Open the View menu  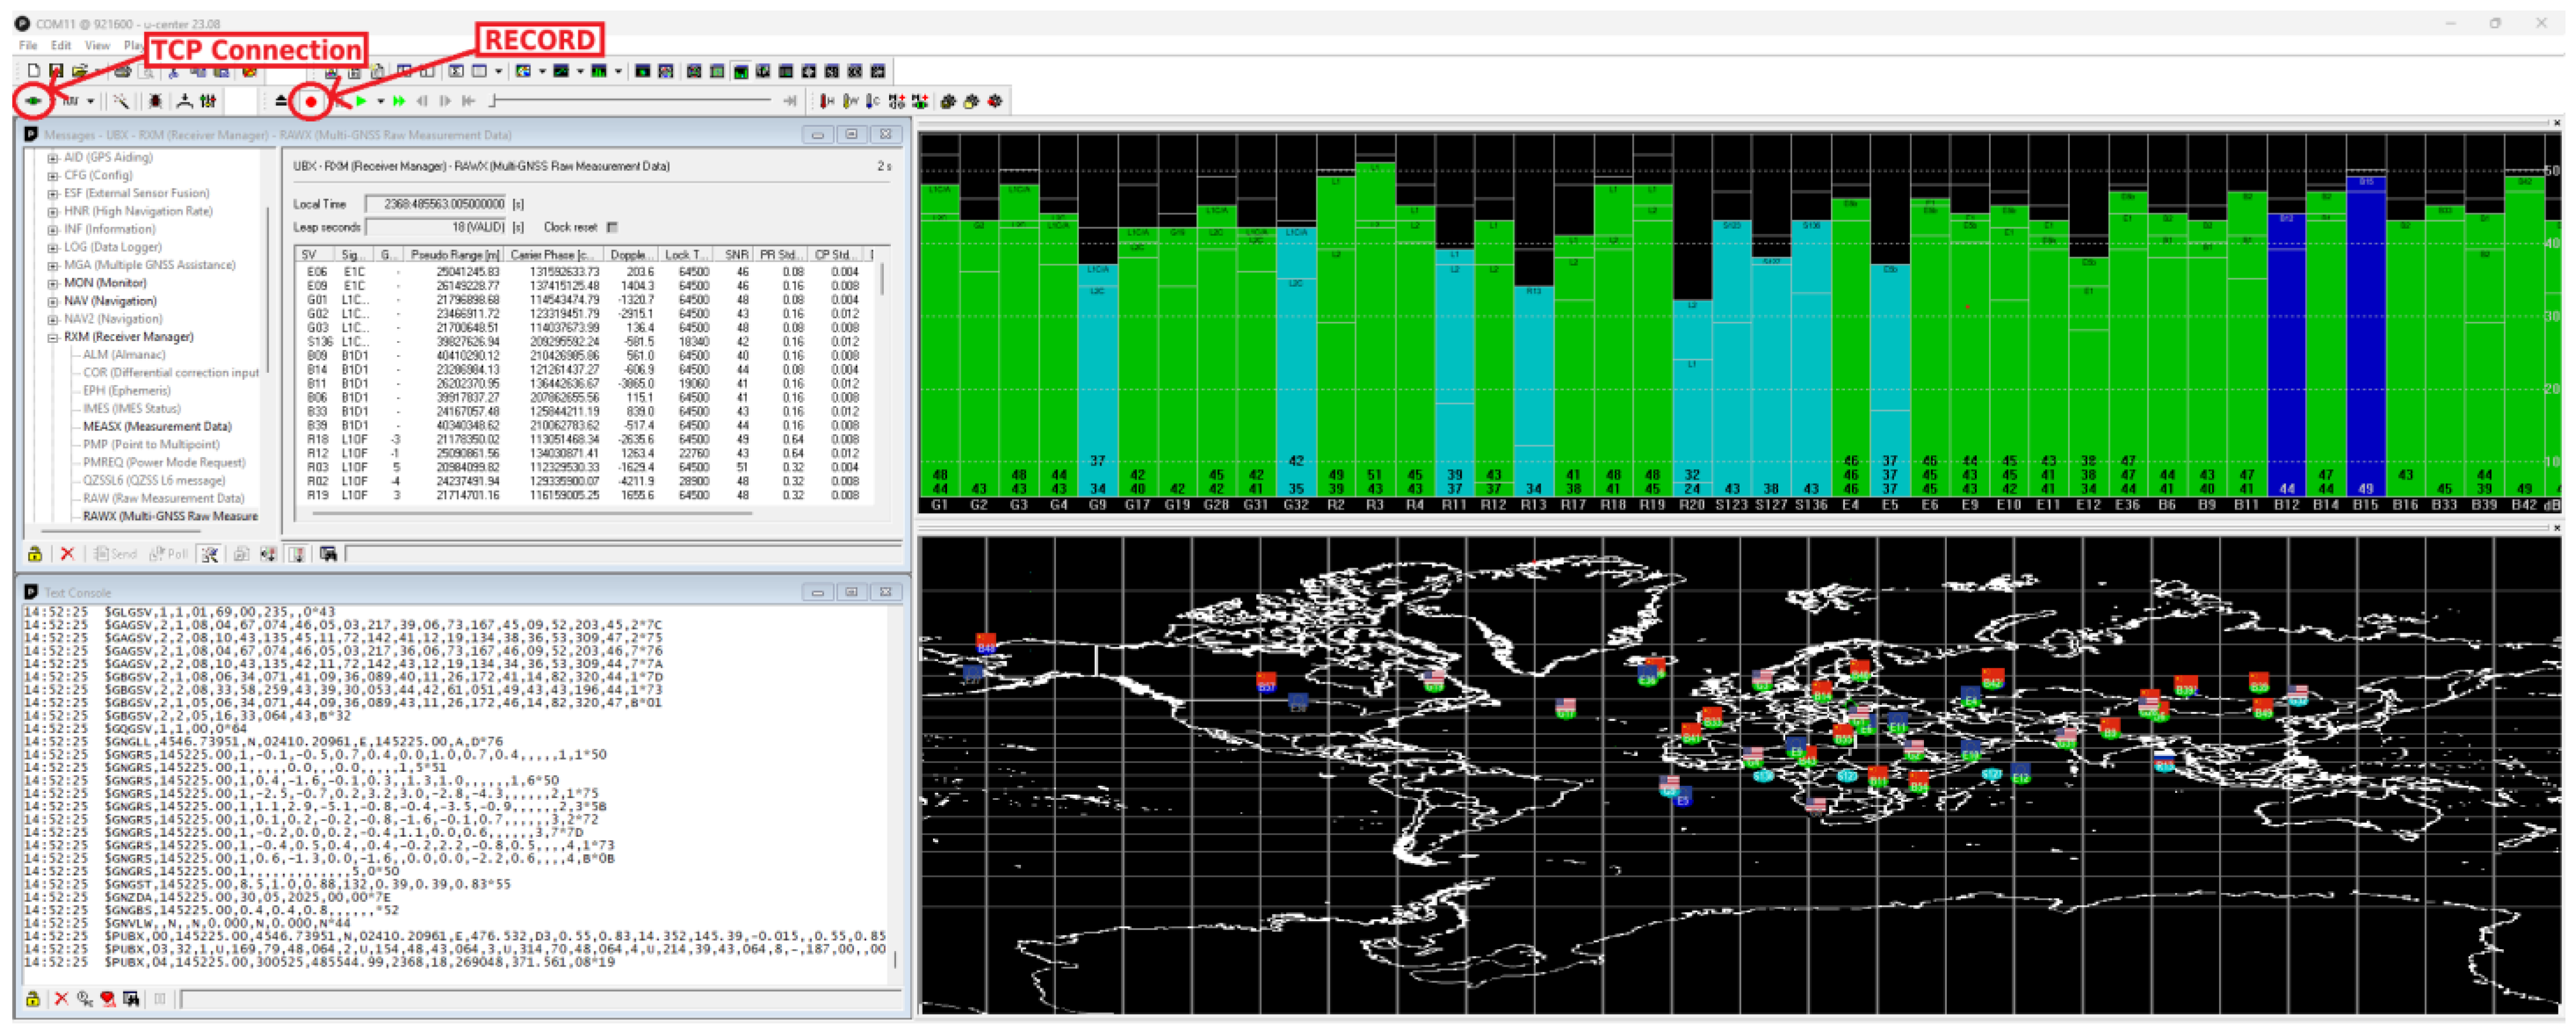(97, 45)
